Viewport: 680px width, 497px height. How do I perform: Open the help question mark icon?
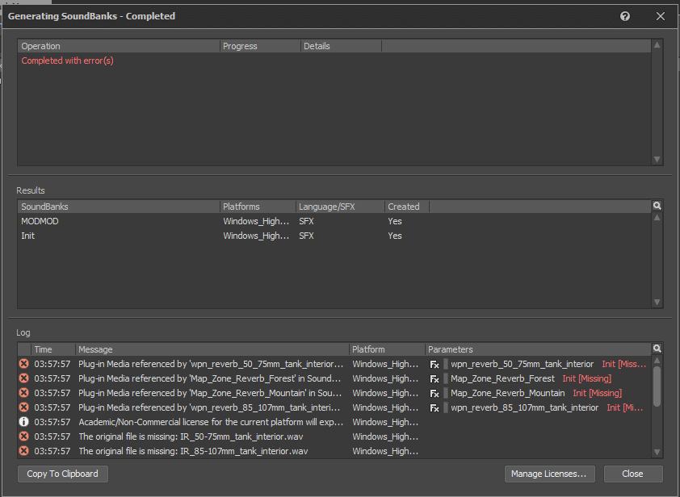[x=625, y=16]
